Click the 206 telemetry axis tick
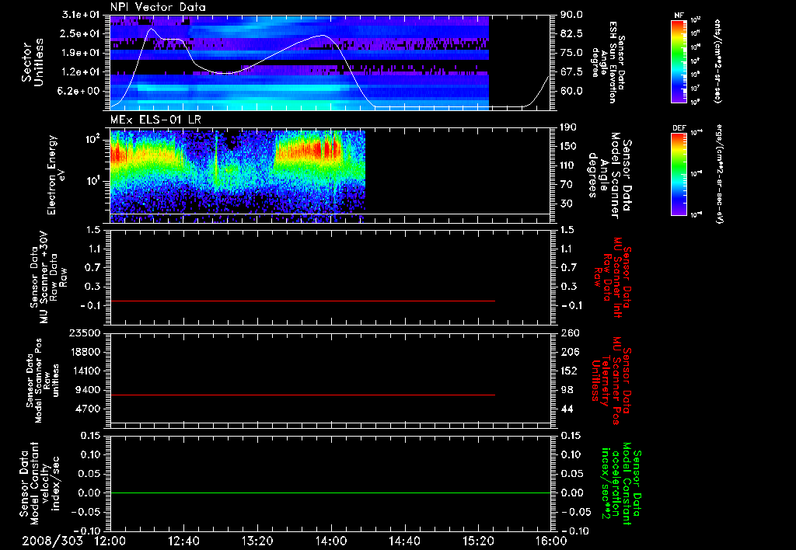Screen dimensions: 796x550 [570, 352]
